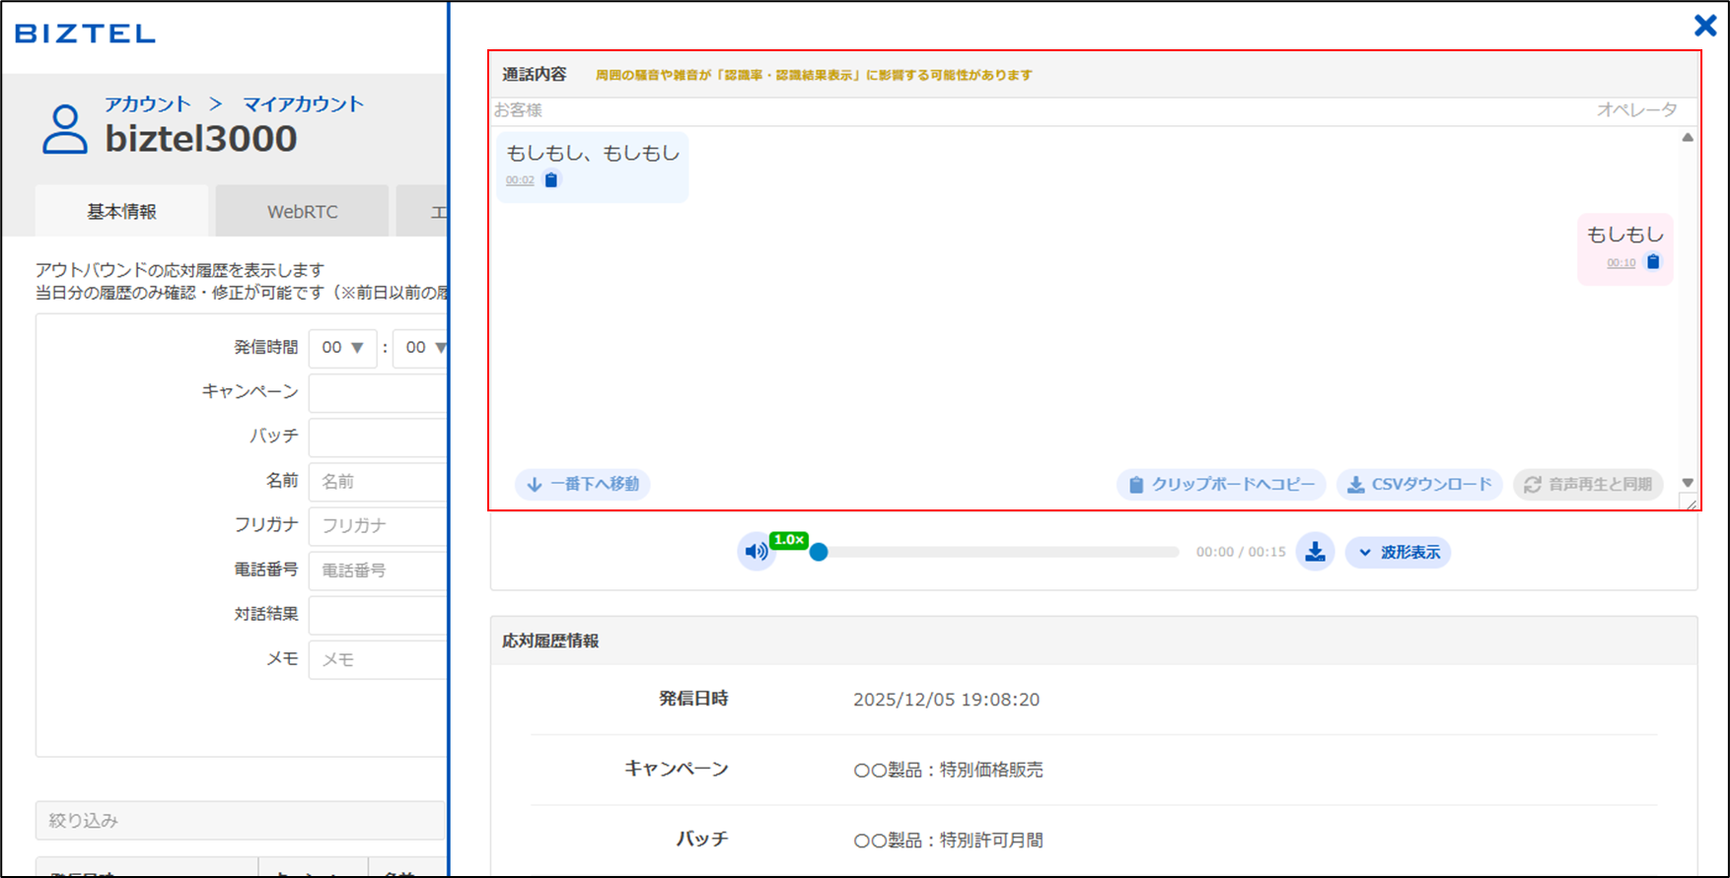Jump to bottom of transcript

(583, 484)
